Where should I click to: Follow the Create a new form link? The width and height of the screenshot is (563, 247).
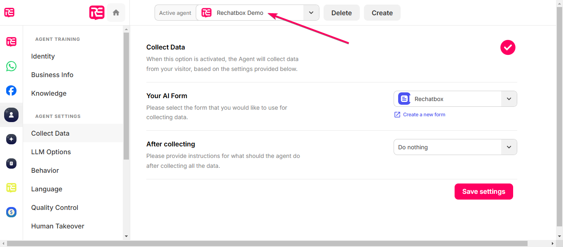point(424,115)
